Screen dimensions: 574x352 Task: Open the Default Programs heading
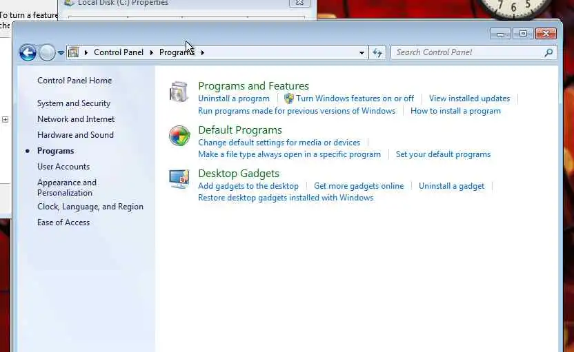(240, 130)
